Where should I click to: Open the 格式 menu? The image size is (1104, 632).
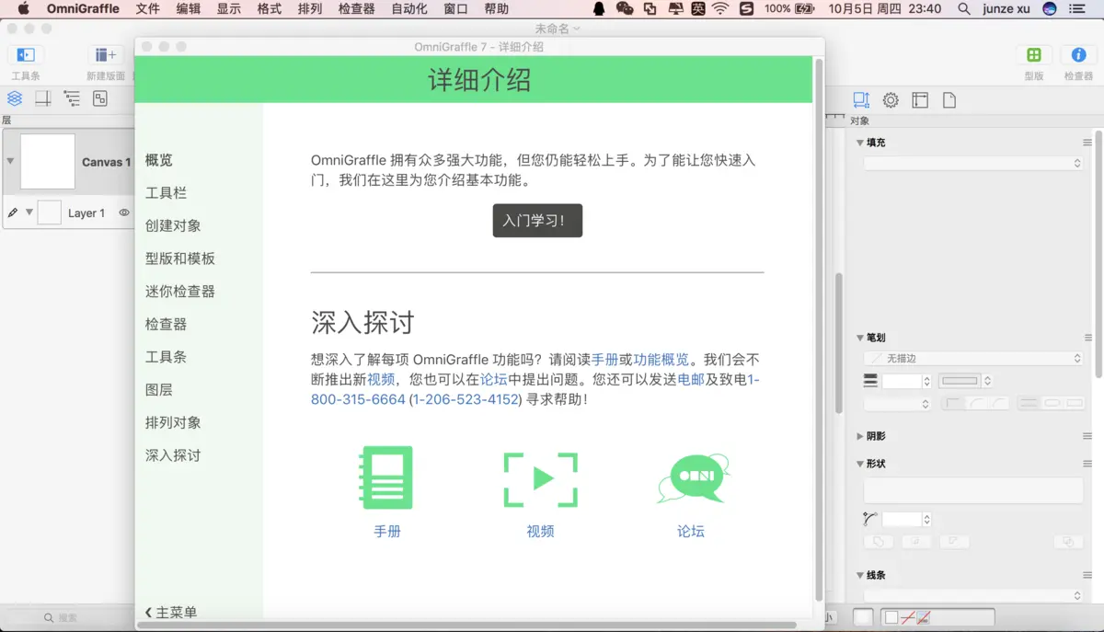pos(269,9)
